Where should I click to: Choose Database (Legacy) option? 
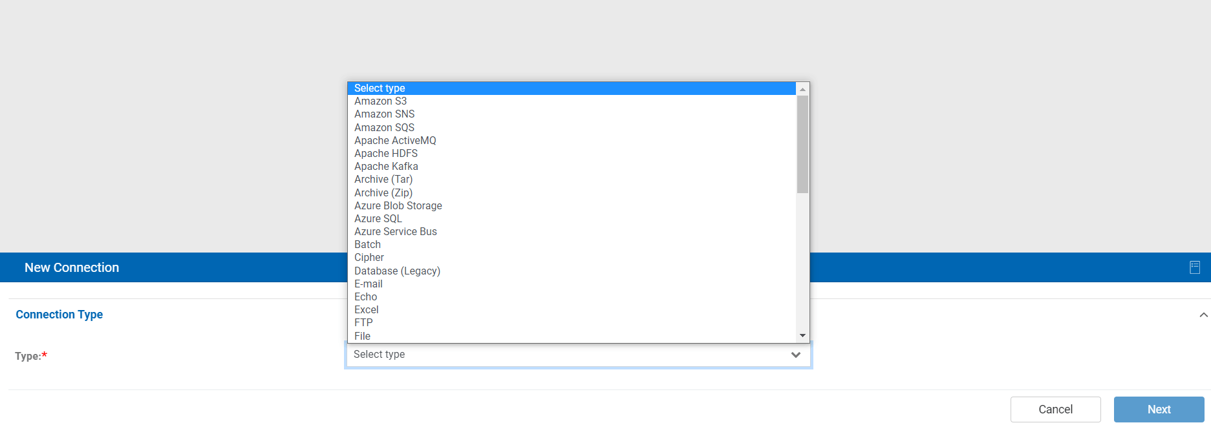pos(572,271)
